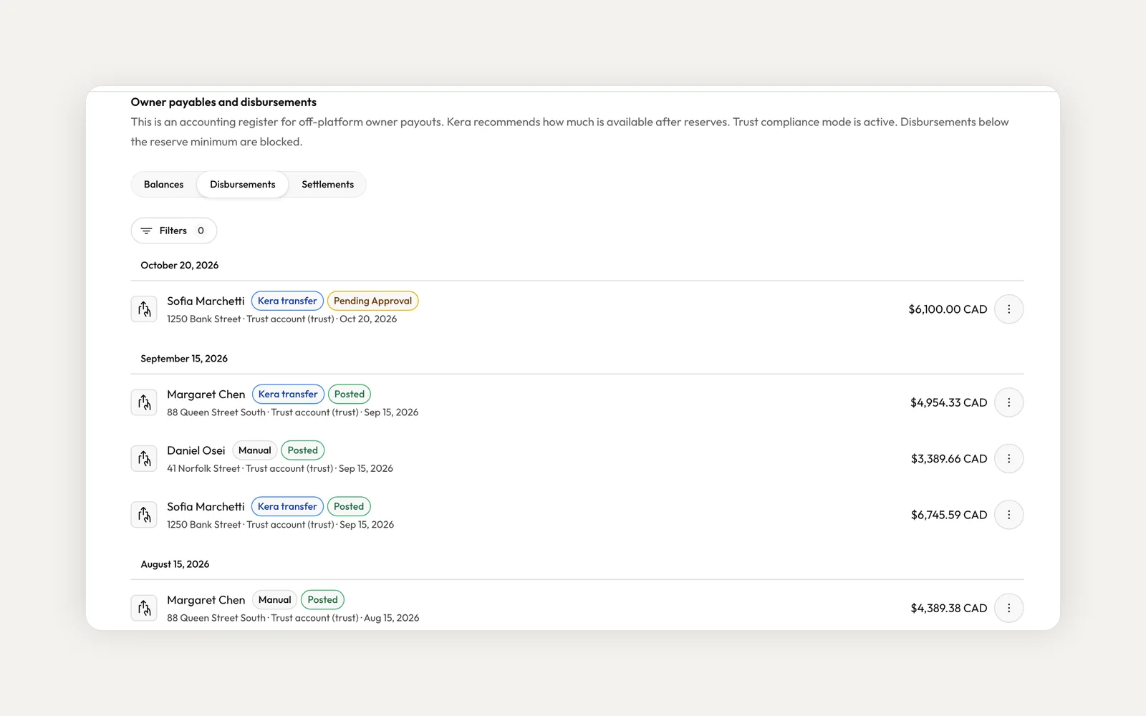Click the Manual badge on Daniel Osei row
Viewport: 1146px width, 716px height.
pyautogui.click(x=255, y=450)
